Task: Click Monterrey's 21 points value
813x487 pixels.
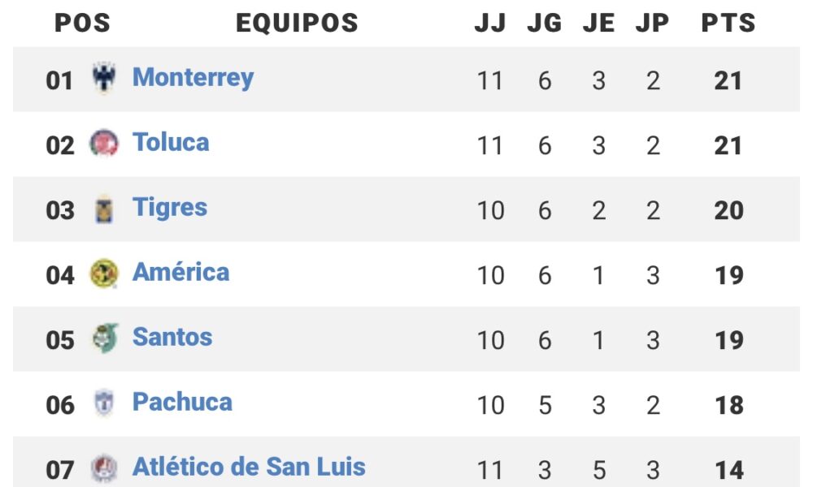Action: click(728, 80)
